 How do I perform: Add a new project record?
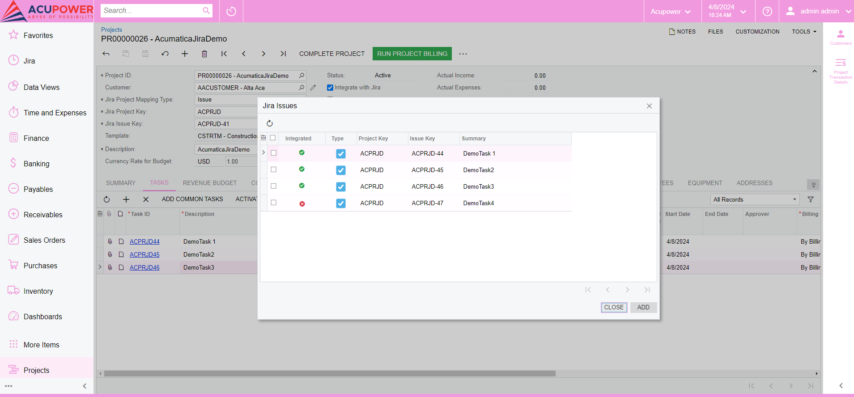185,54
